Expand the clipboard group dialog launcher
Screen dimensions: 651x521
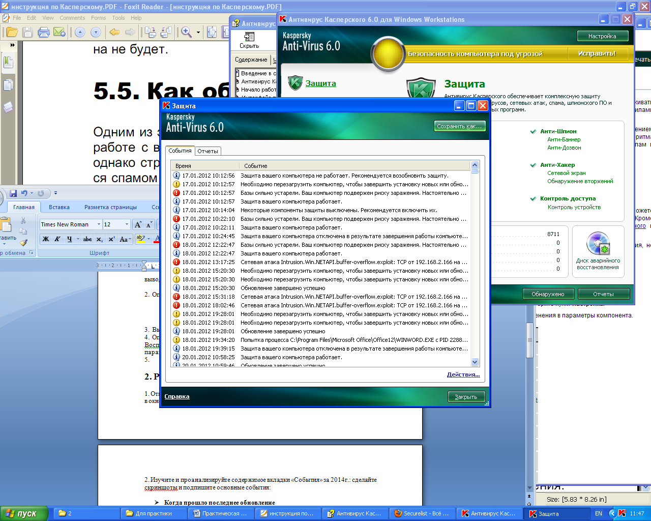click(x=31, y=253)
